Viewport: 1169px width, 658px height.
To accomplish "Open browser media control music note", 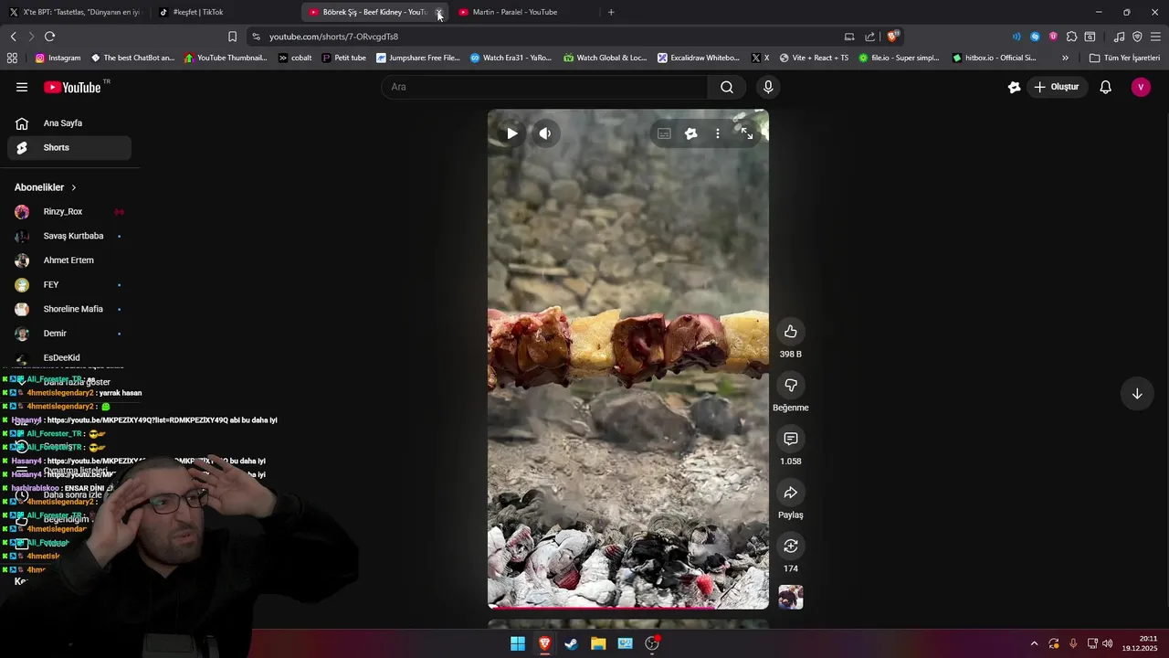I will coord(1119,37).
